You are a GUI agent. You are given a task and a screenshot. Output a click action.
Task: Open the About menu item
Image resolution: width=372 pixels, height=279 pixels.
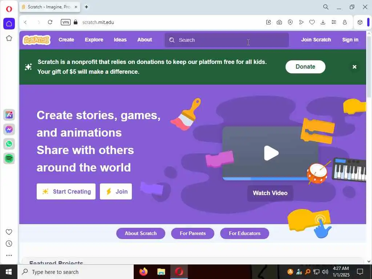pyautogui.click(x=145, y=40)
